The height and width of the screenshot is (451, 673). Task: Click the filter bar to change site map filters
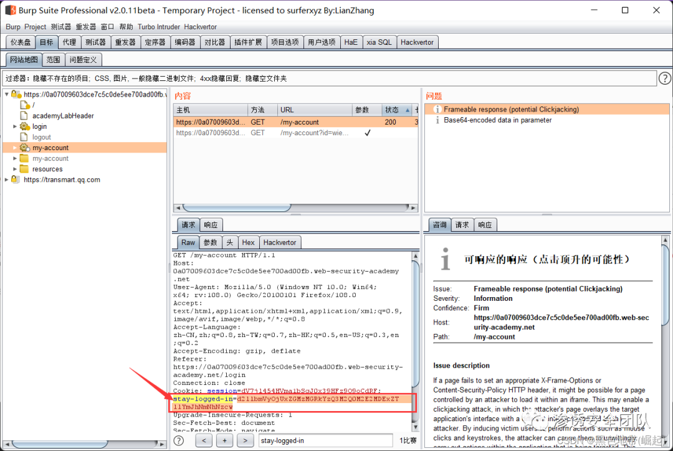tap(329, 78)
